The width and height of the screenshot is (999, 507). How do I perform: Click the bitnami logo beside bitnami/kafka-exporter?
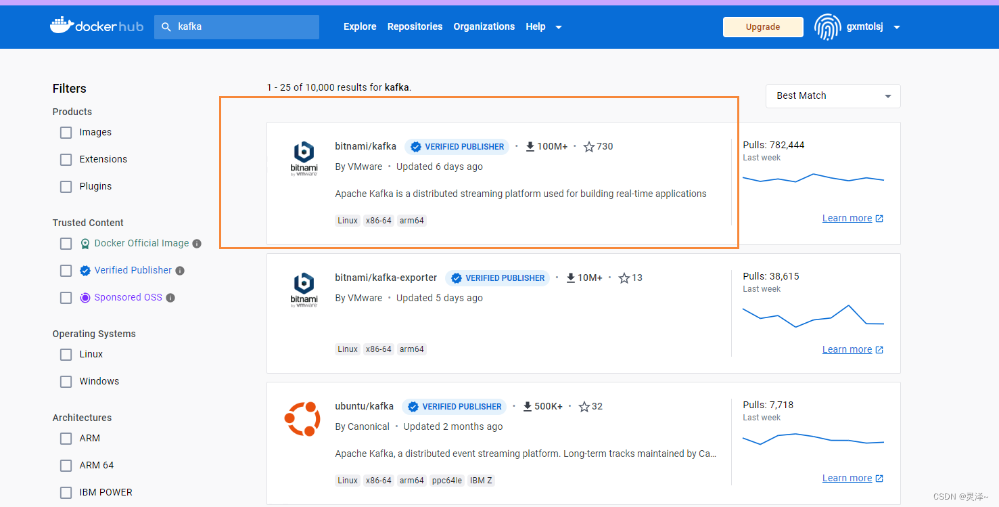pyautogui.click(x=304, y=290)
